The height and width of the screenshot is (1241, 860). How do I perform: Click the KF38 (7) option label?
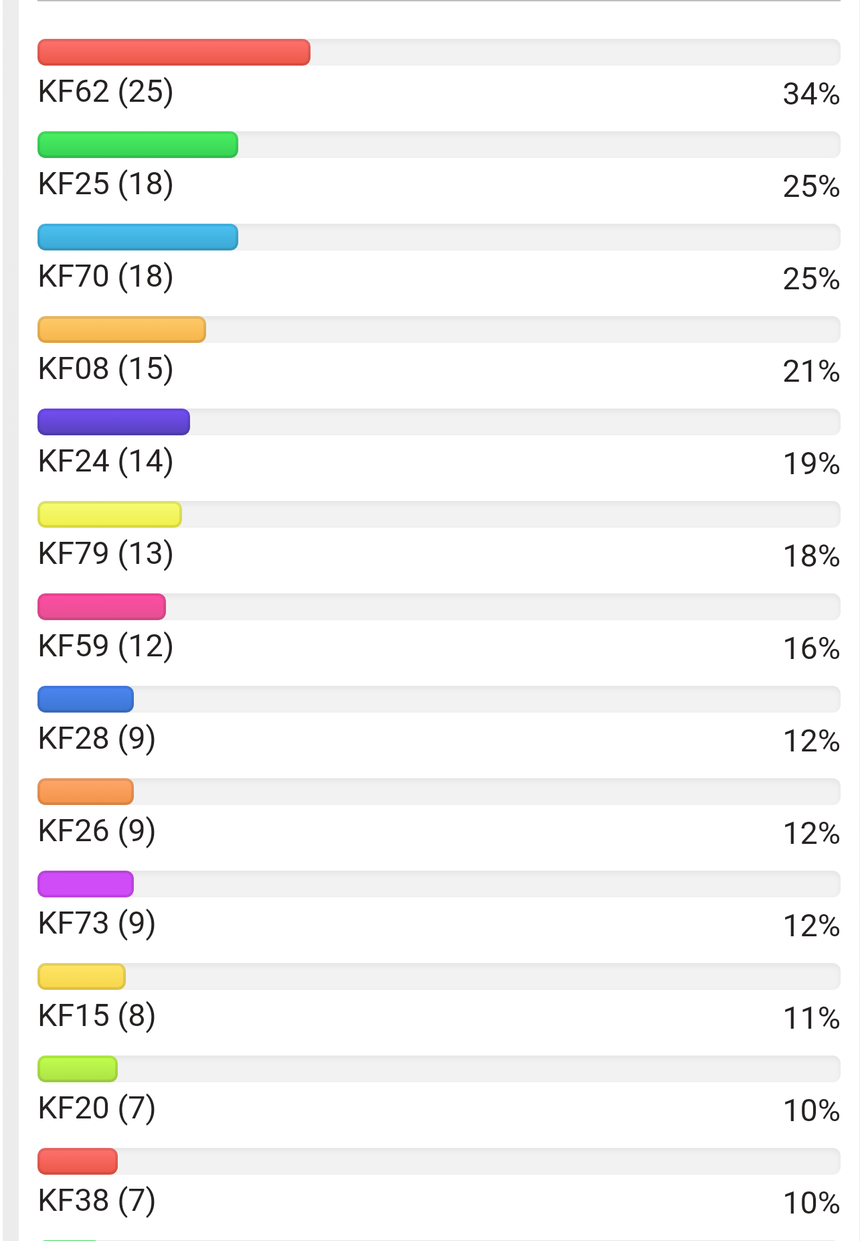coord(97,1201)
